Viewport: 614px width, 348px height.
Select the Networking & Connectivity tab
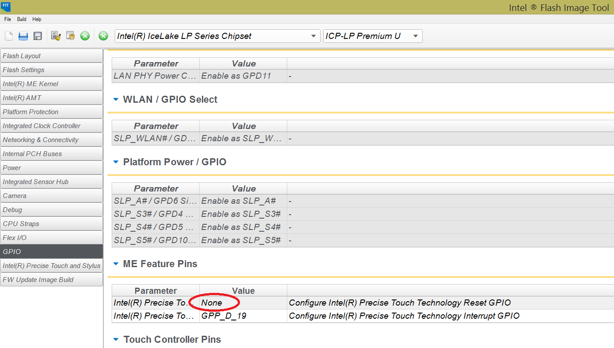52,140
